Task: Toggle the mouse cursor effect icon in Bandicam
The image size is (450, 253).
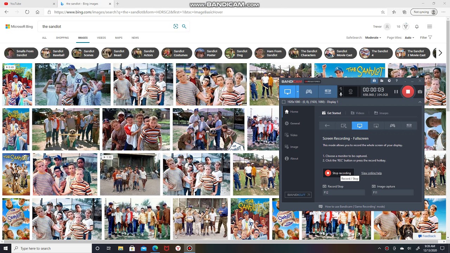Action: [341, 89]
